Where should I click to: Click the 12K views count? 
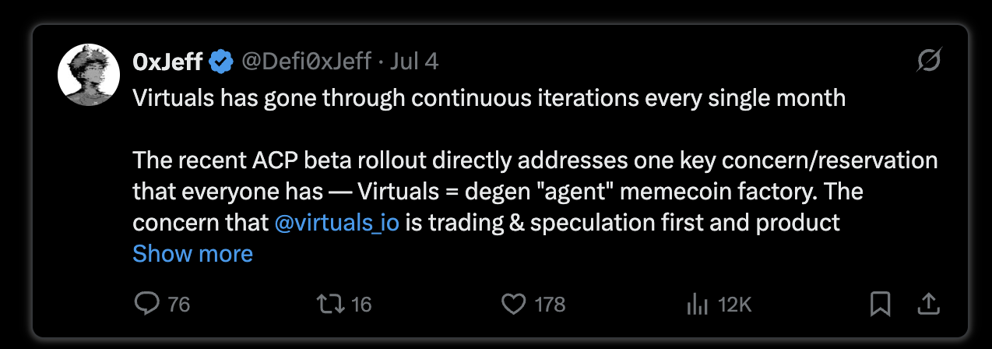coord(734,305)
